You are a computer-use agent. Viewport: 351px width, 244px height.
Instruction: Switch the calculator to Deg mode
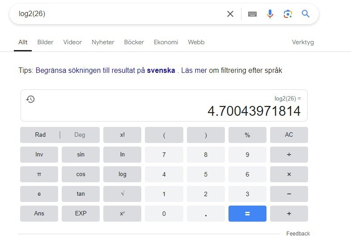(x=80, y=135)
